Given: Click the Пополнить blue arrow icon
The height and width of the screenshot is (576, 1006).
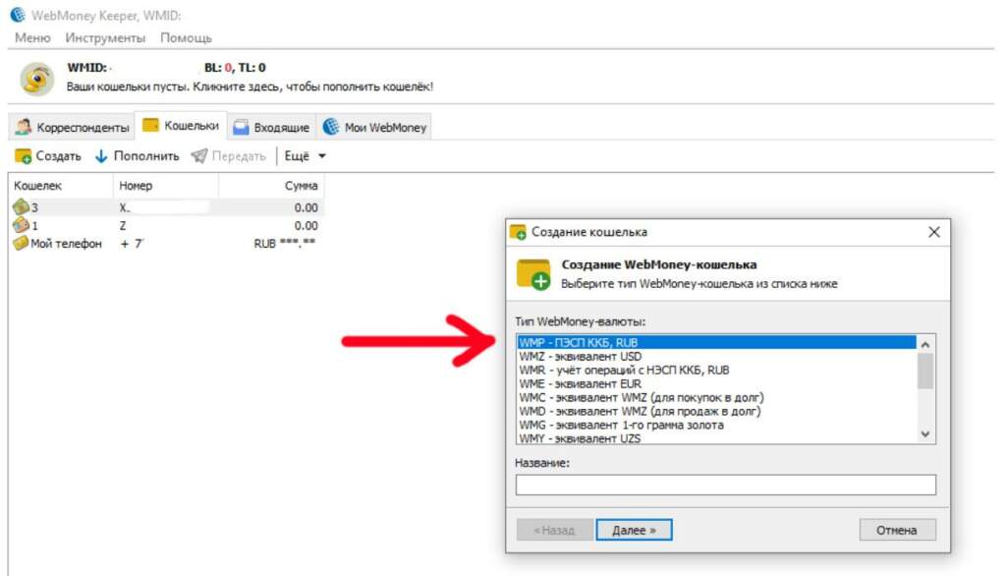Looking at the screenshot, I should [x=100, y=156].
